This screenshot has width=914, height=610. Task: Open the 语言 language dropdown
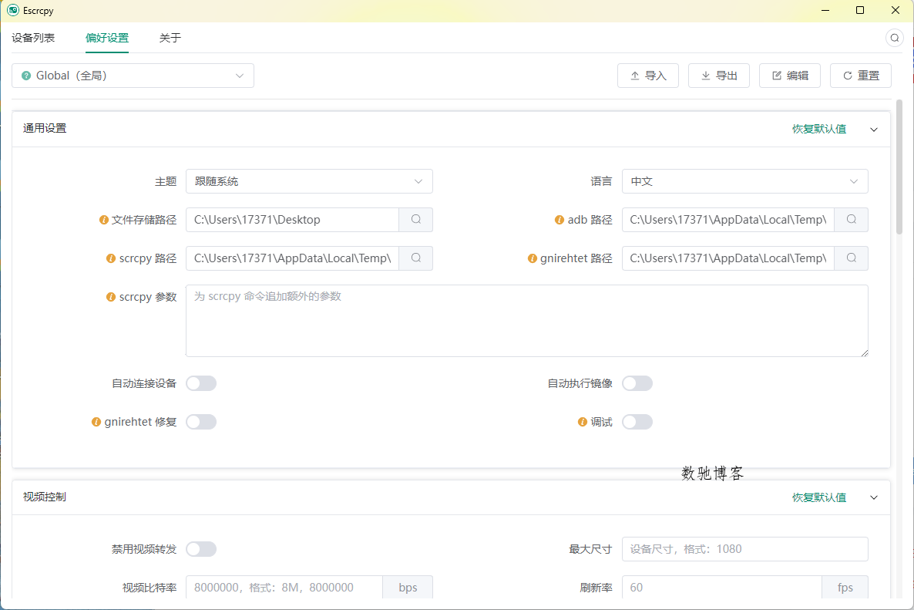[745, 181]
